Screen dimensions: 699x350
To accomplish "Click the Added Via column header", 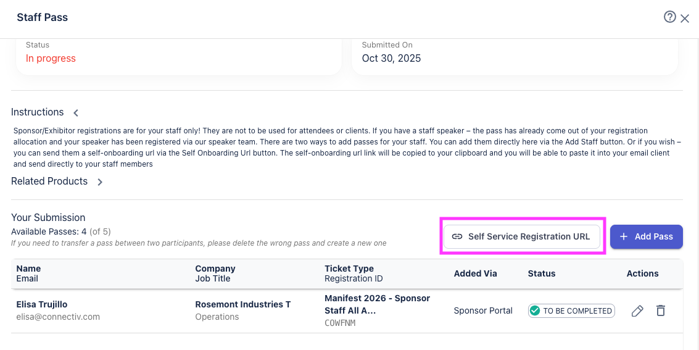I will click(x=475, y=273).
